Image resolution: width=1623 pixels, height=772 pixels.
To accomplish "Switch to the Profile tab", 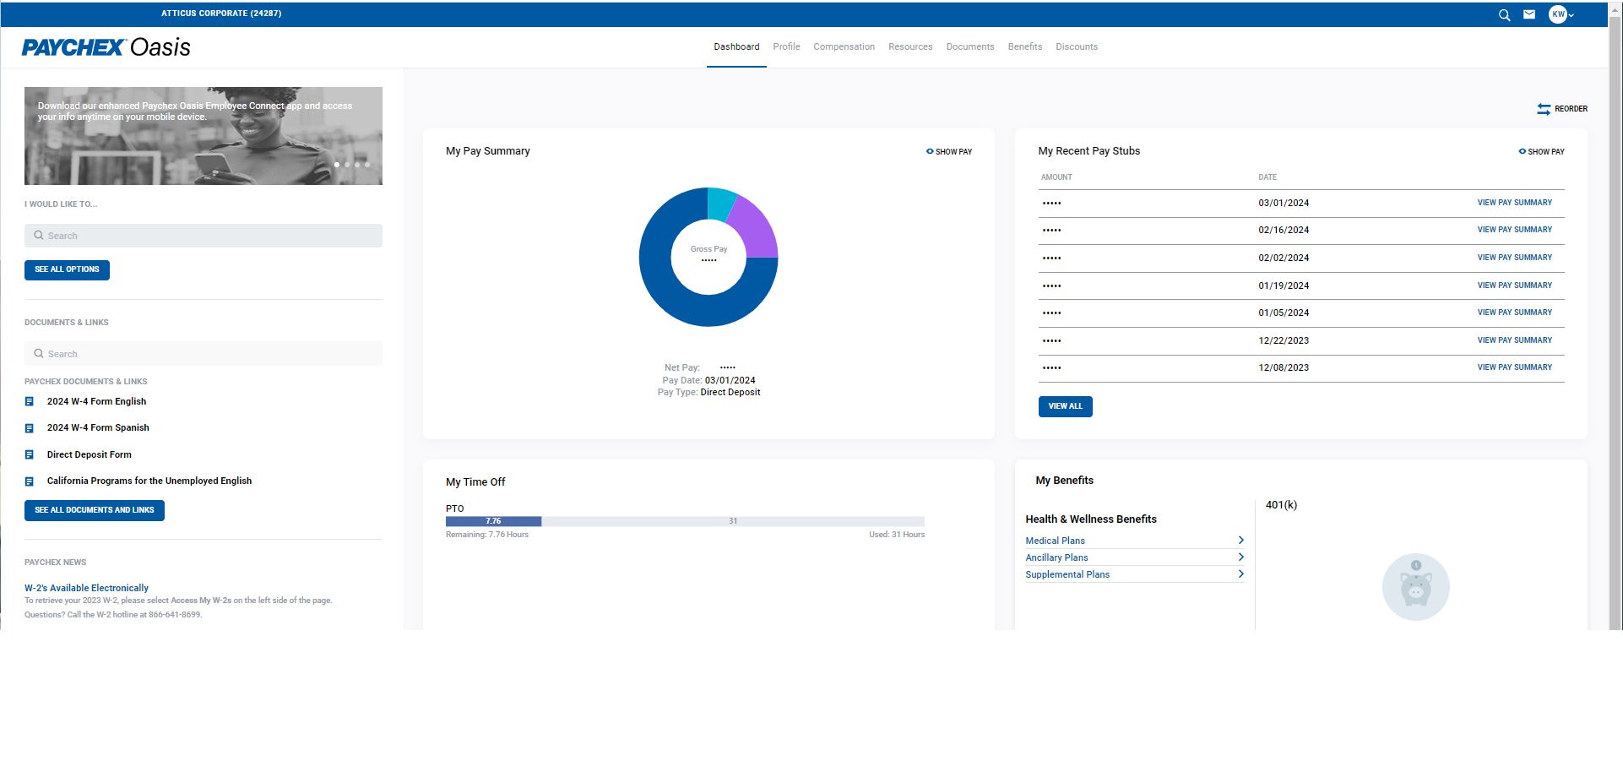I will 786,47.
